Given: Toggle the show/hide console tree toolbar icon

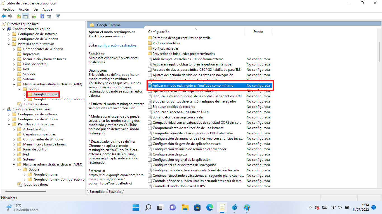Looking at the screenshot, I should click(25, 16).
